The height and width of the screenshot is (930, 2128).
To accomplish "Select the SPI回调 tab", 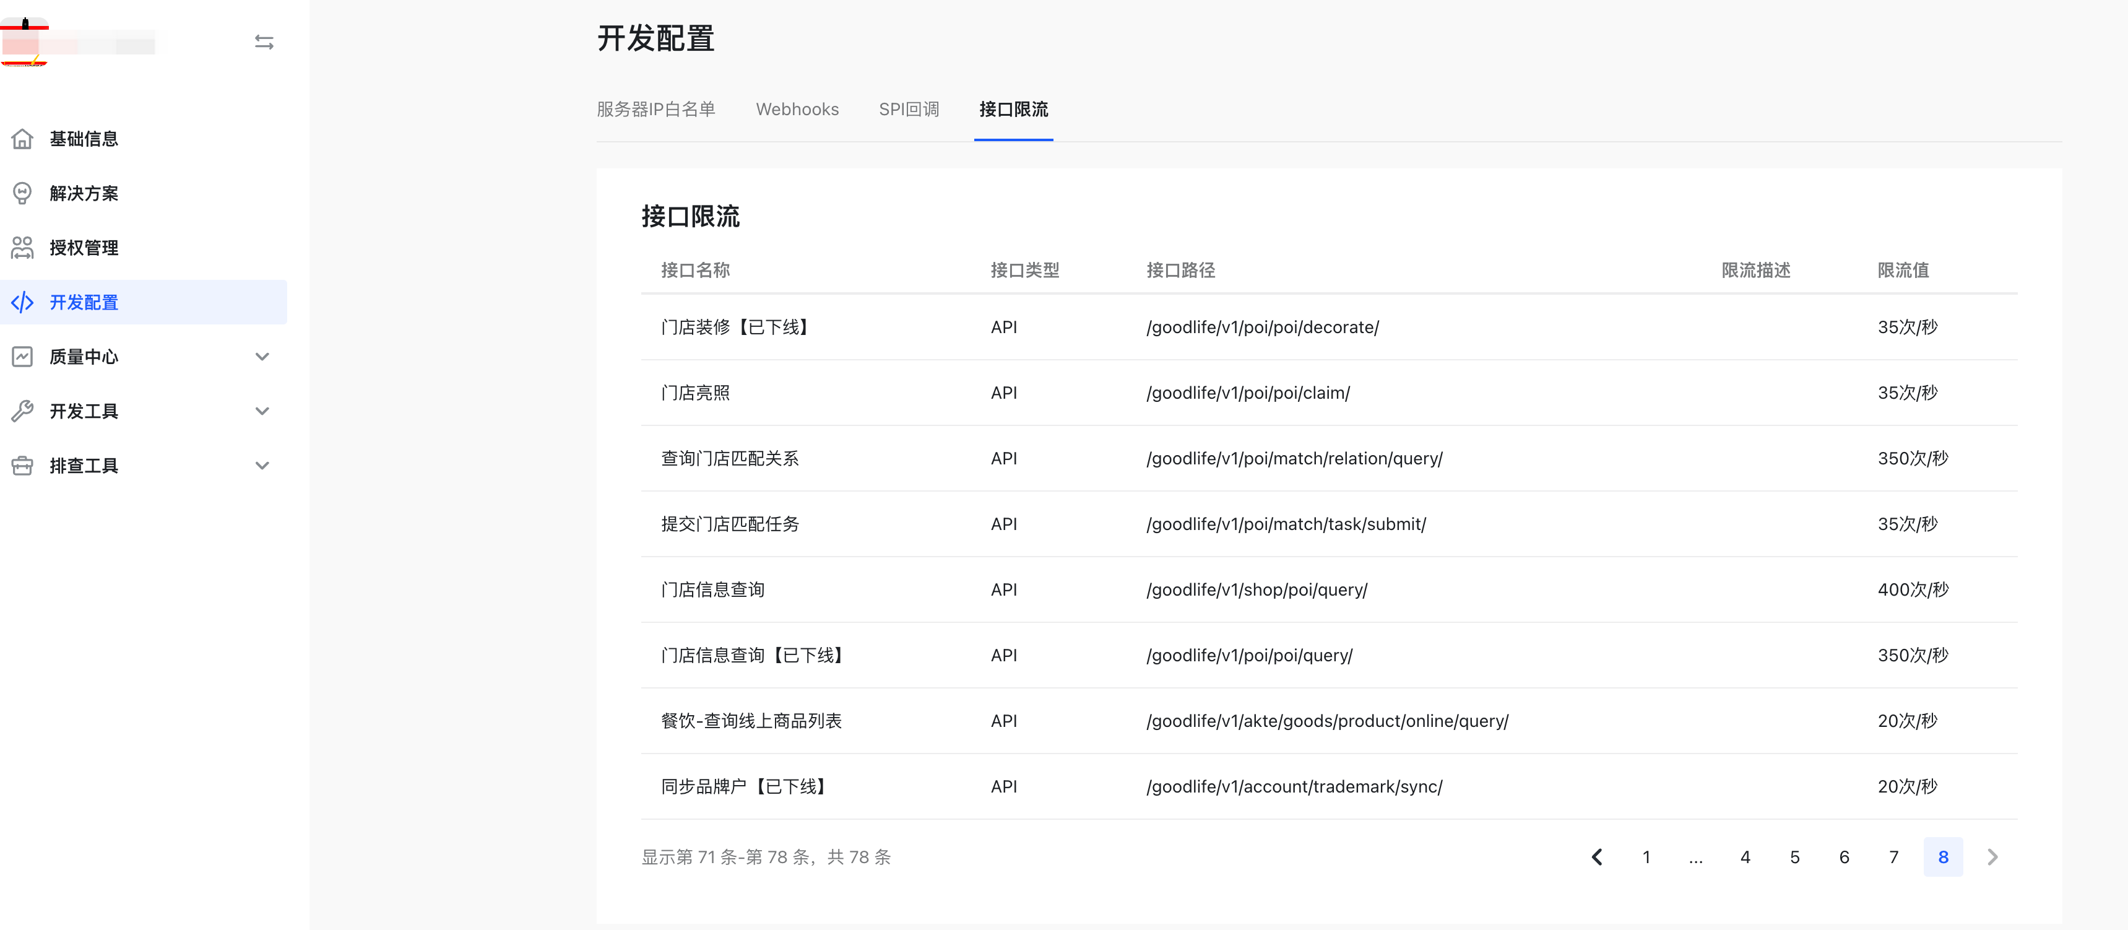I will pos(908,110).
